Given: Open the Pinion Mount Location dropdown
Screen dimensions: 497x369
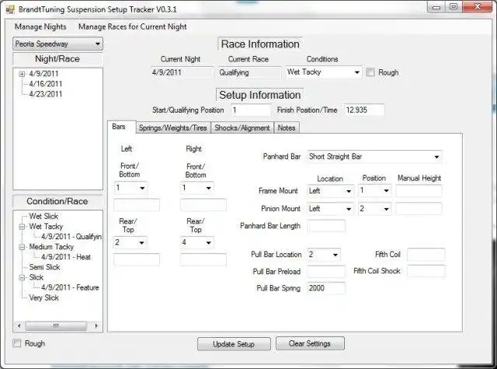Looking at the screenshot, I should pos(330,209).
